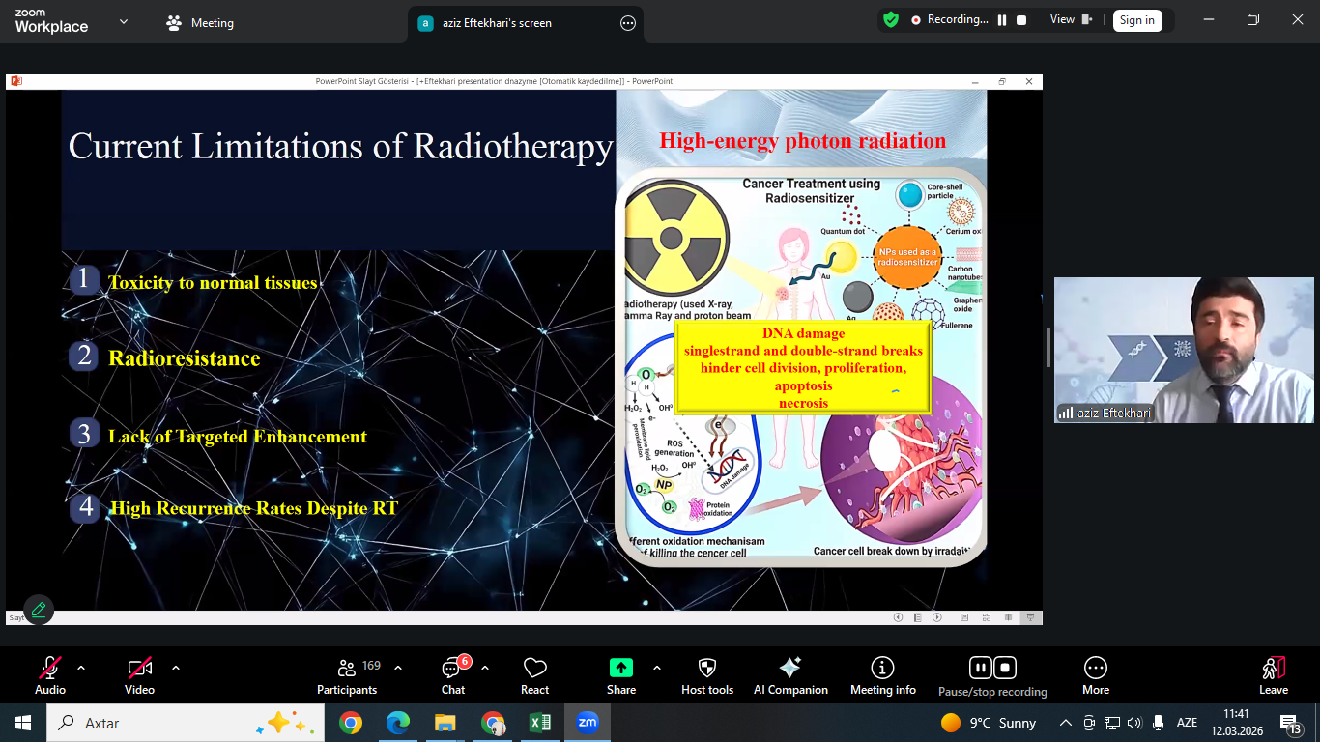This screenshot has height=742, width=1320.
Task: Expand video options arrow next to Video
Action: click(176, 668)
